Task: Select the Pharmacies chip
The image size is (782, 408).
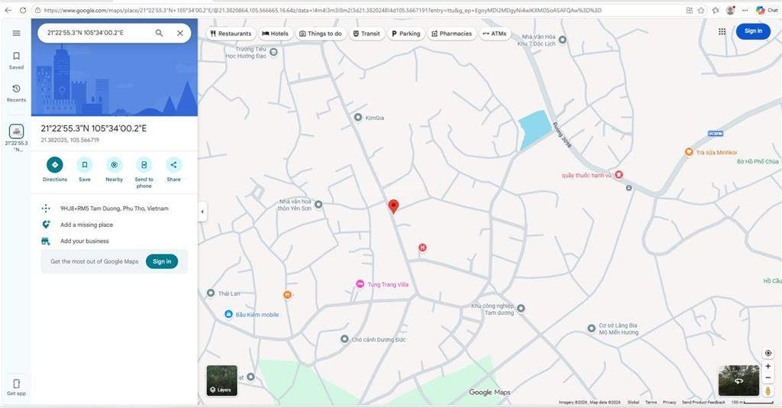Action: 451,34
